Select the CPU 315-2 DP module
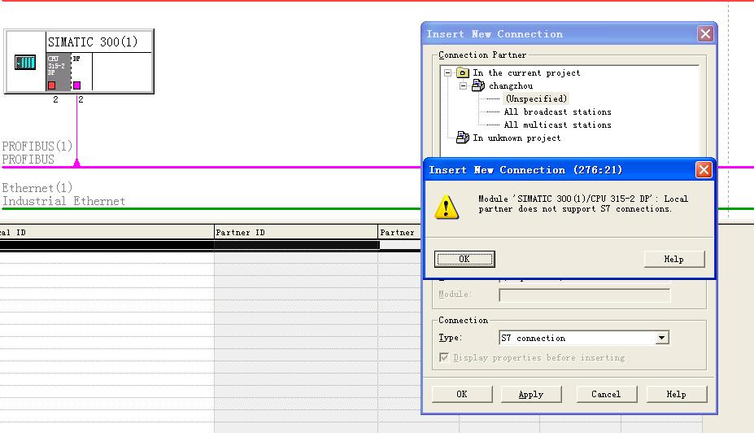Image resolution: width=754 pixels, height=433 pixels. click(59, 72)
